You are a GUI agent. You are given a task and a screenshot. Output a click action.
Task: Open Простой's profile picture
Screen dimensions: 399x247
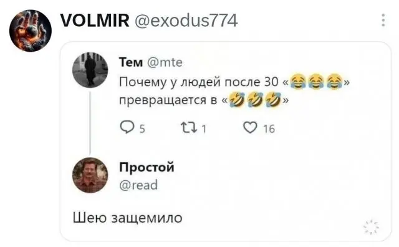pos(90,175)
